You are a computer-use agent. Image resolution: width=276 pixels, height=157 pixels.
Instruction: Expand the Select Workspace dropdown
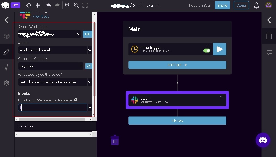(78, 34)
